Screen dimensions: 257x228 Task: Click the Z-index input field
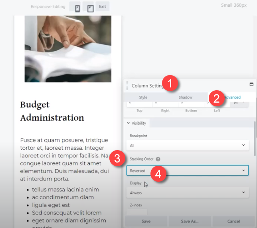coord(137,212)
